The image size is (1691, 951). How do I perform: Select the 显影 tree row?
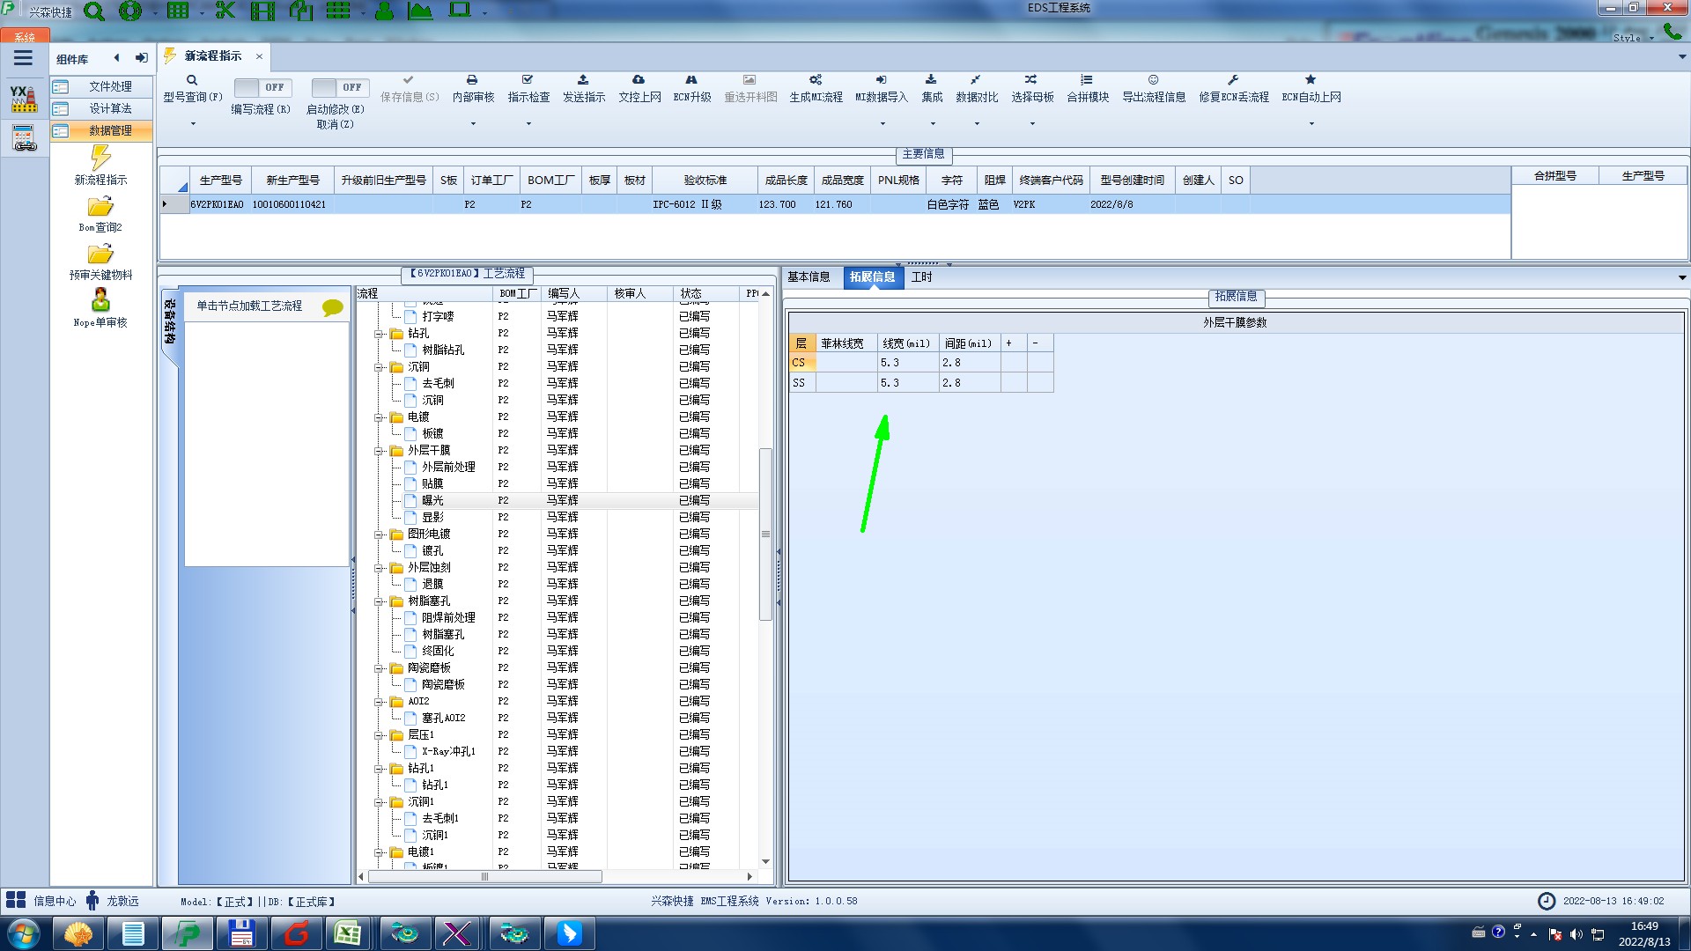(557, 517)
